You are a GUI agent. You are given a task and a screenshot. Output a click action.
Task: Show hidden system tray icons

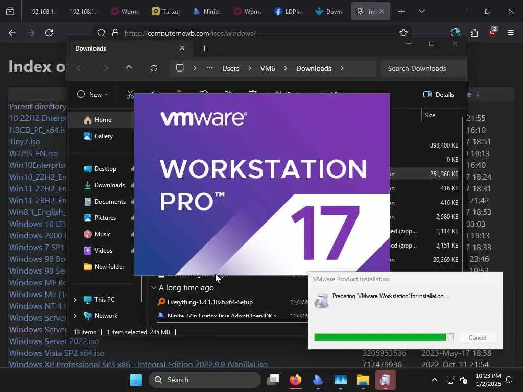pos(434,380)
